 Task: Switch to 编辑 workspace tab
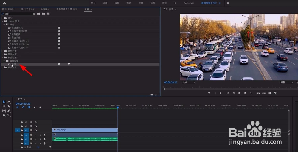(117, 3)
